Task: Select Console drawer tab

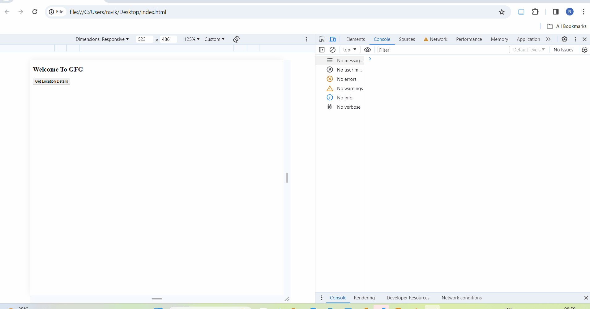Action: pyautogui.click(x=338, y=298)
